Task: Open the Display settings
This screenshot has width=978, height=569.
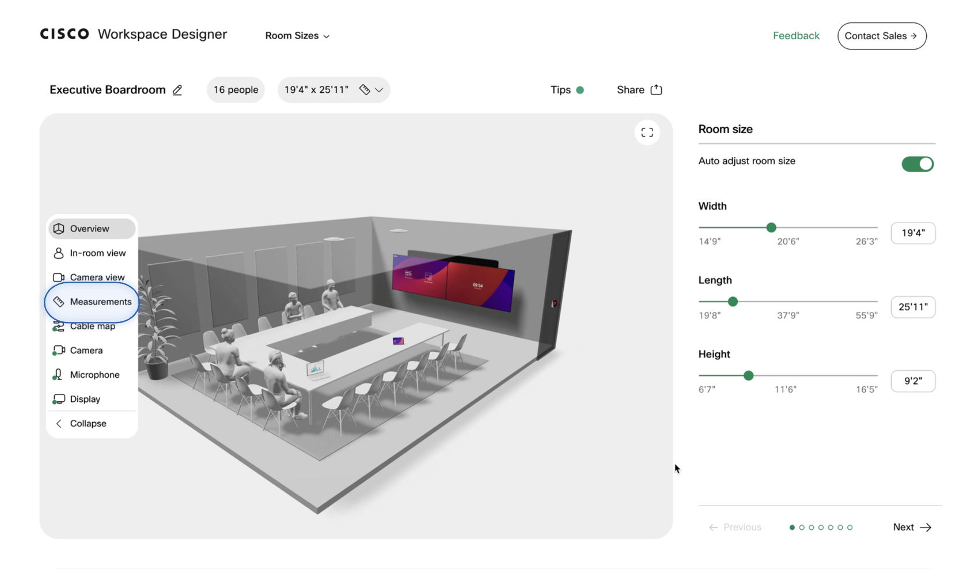Action: point(84,399)
